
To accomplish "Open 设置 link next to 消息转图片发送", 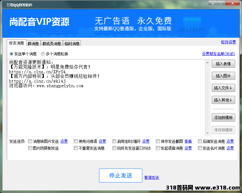I will tap(64, 141).
